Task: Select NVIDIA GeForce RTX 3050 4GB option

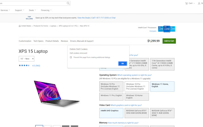Action: (x=137, y=113)
